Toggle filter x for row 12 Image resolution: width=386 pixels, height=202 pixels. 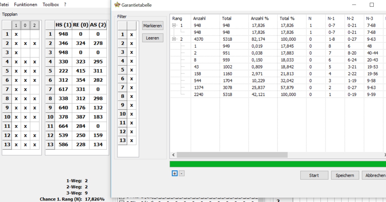pyautogui.click(x=132, y=131)
